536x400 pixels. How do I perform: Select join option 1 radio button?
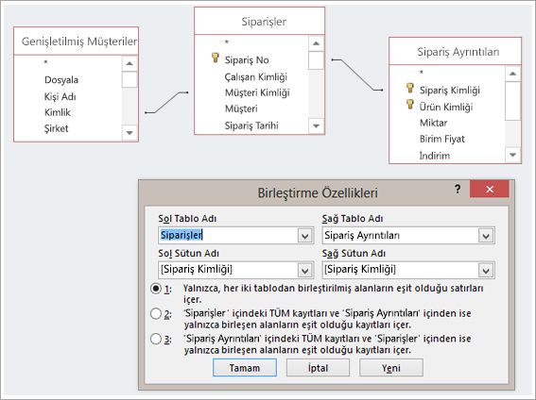point(156,289)
